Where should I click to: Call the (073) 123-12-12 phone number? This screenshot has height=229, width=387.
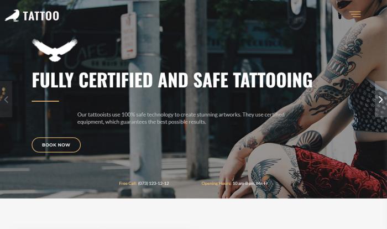click(153, 183)
